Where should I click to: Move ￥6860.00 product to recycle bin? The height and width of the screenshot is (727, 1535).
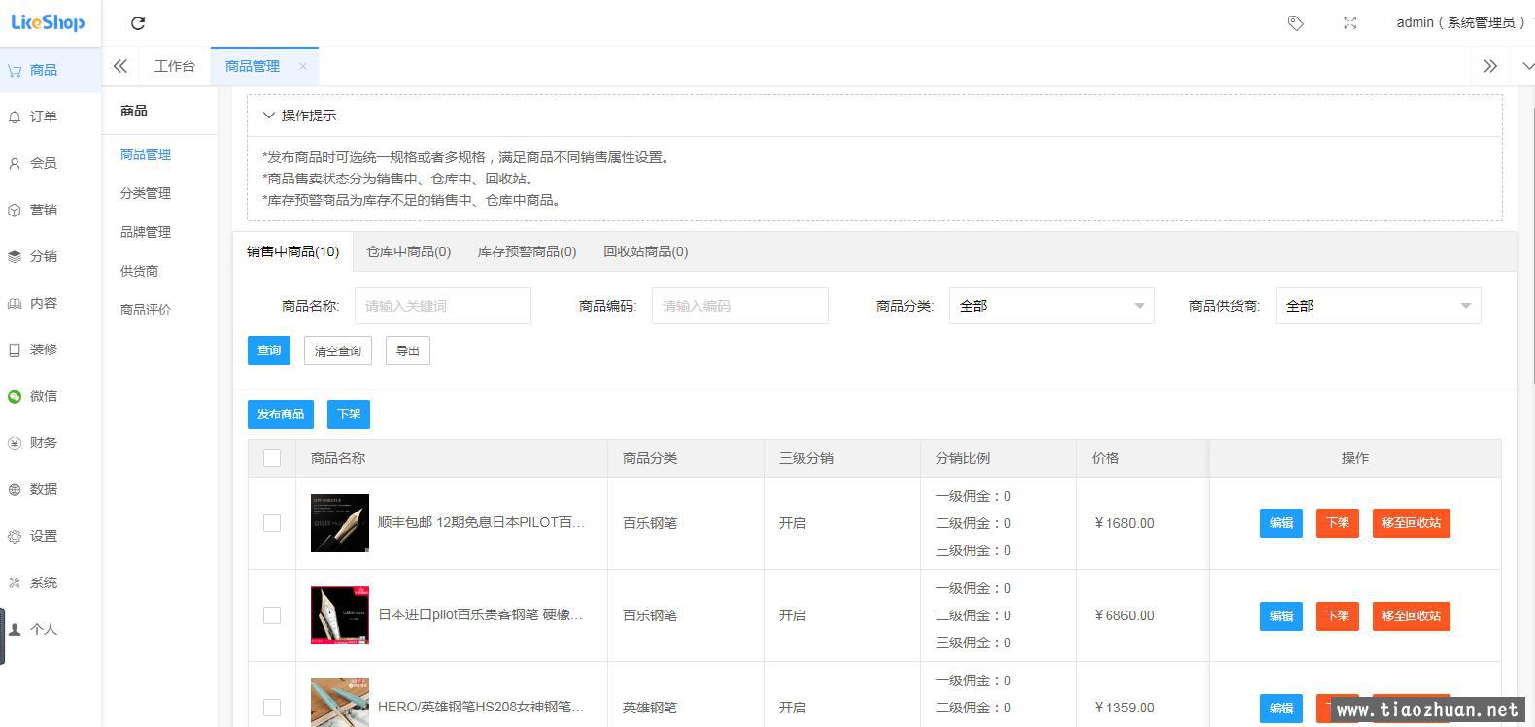point(1412,615)
